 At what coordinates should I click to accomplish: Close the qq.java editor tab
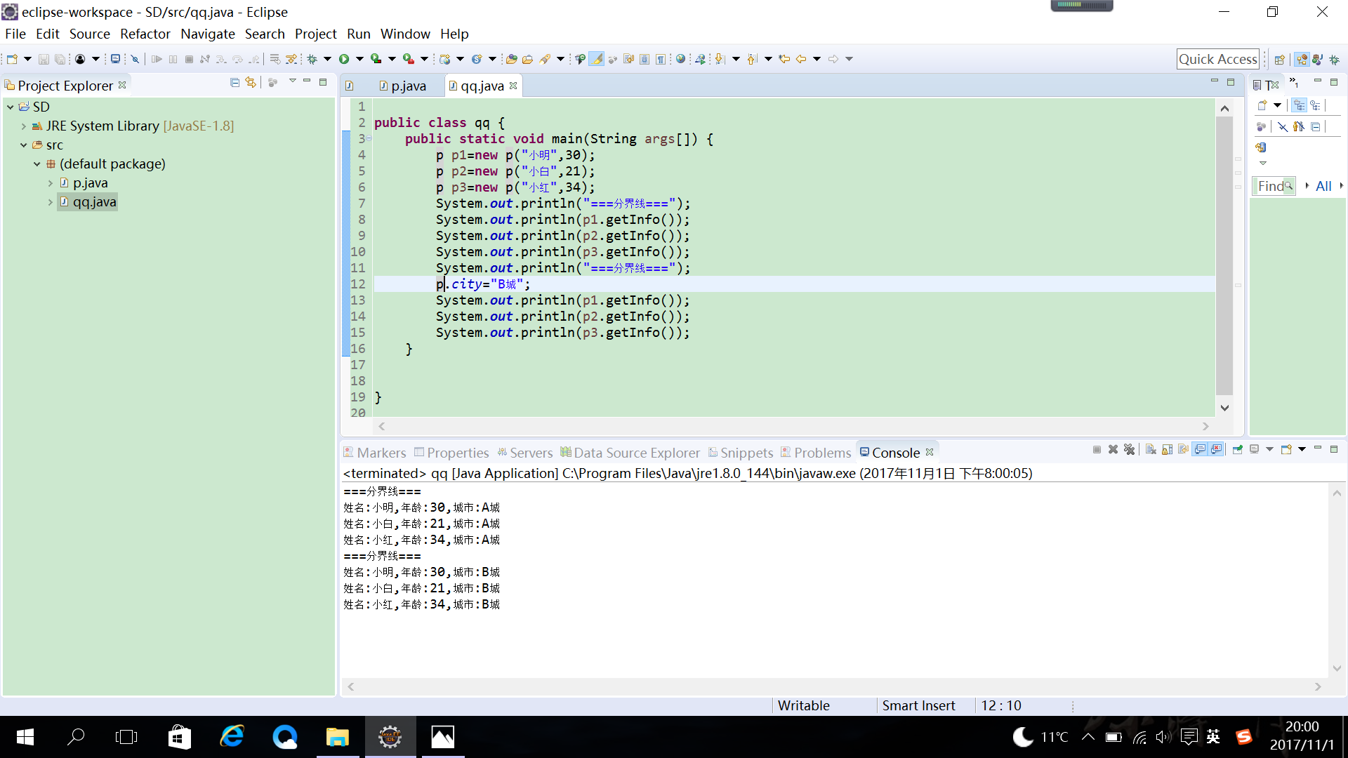(x=513, y=86)
